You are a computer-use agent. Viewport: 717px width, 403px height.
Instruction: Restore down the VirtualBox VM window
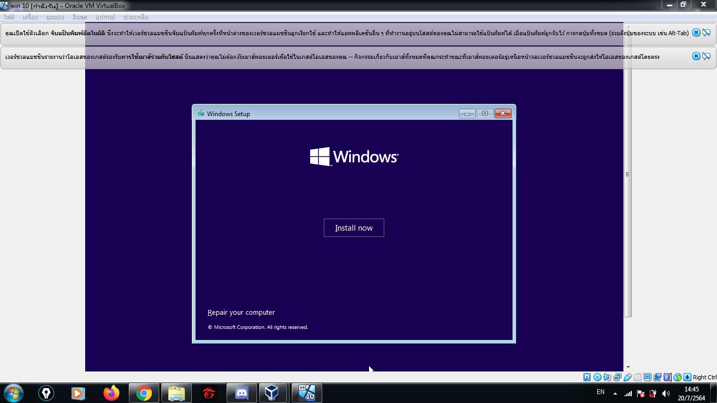coord(683,5)
